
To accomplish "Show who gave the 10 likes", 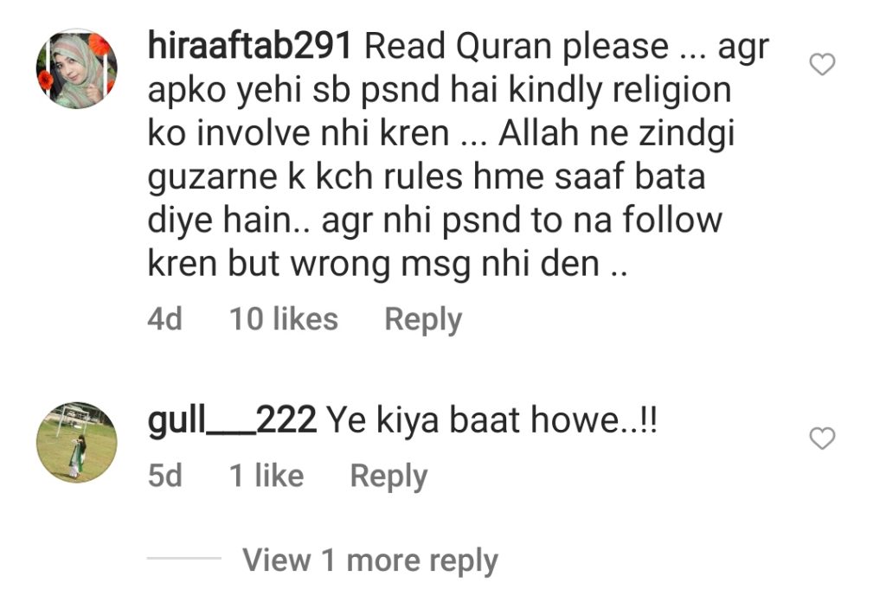I will click(284, 319).
